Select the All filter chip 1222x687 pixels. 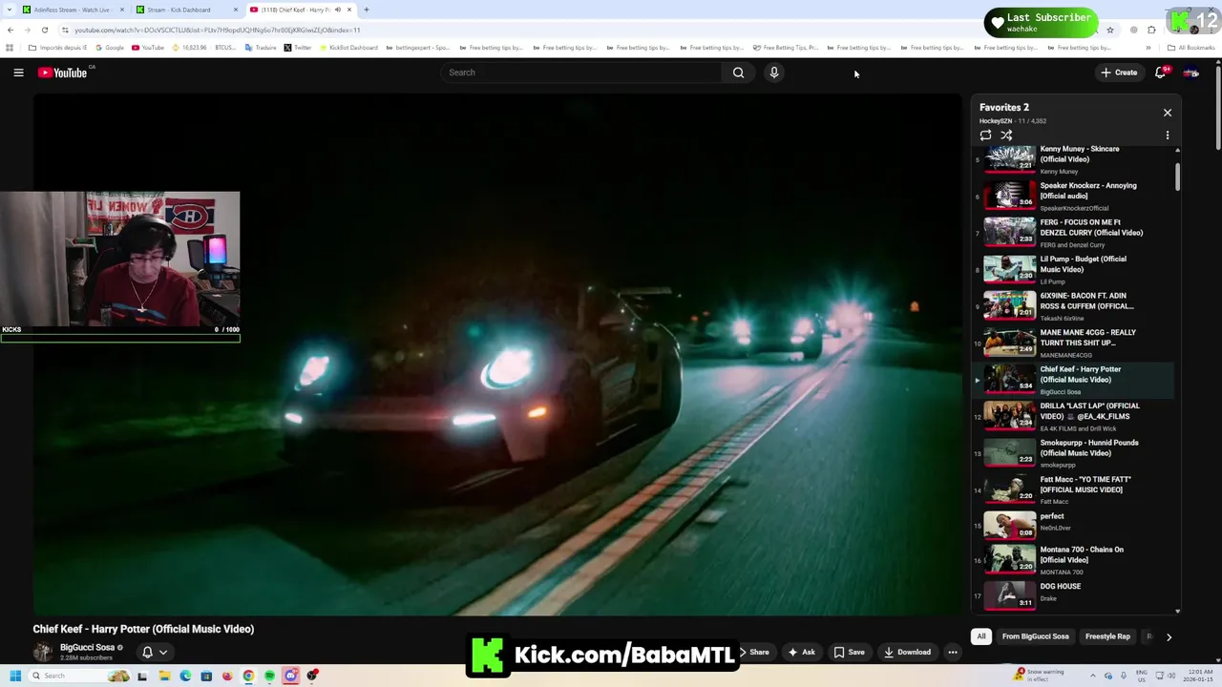(980, 636)
